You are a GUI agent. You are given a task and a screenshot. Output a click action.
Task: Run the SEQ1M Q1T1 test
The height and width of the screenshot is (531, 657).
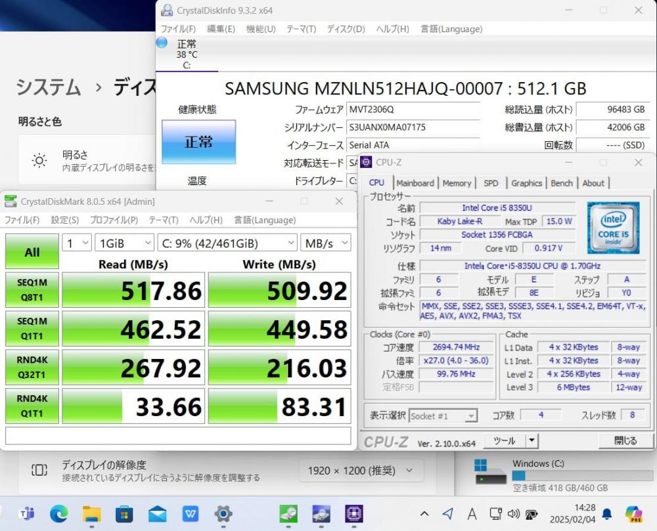pyautogui.click(x=32, y=328)
